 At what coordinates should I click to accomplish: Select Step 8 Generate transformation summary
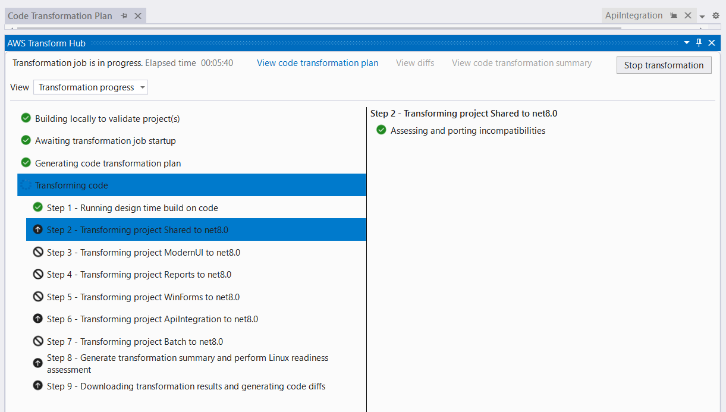point(196,363)
